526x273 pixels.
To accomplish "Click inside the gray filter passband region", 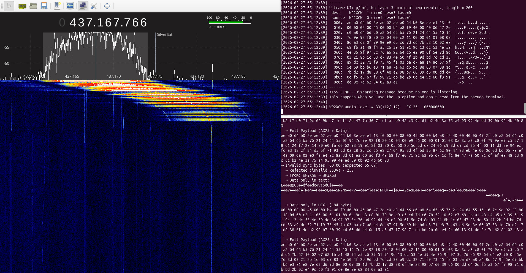I will point(95,55).
